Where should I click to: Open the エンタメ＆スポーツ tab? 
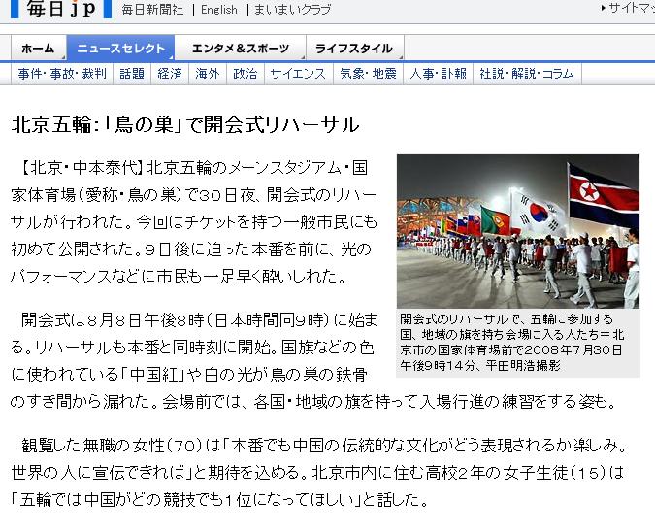[x=240, y=49]
